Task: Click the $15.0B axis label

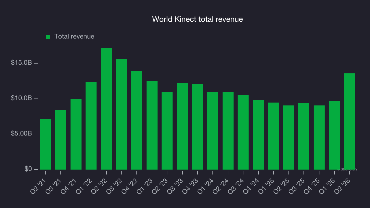Action: click(x=21, y=63)
